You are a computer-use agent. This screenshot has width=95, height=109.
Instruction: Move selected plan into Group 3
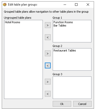point(48,82)
